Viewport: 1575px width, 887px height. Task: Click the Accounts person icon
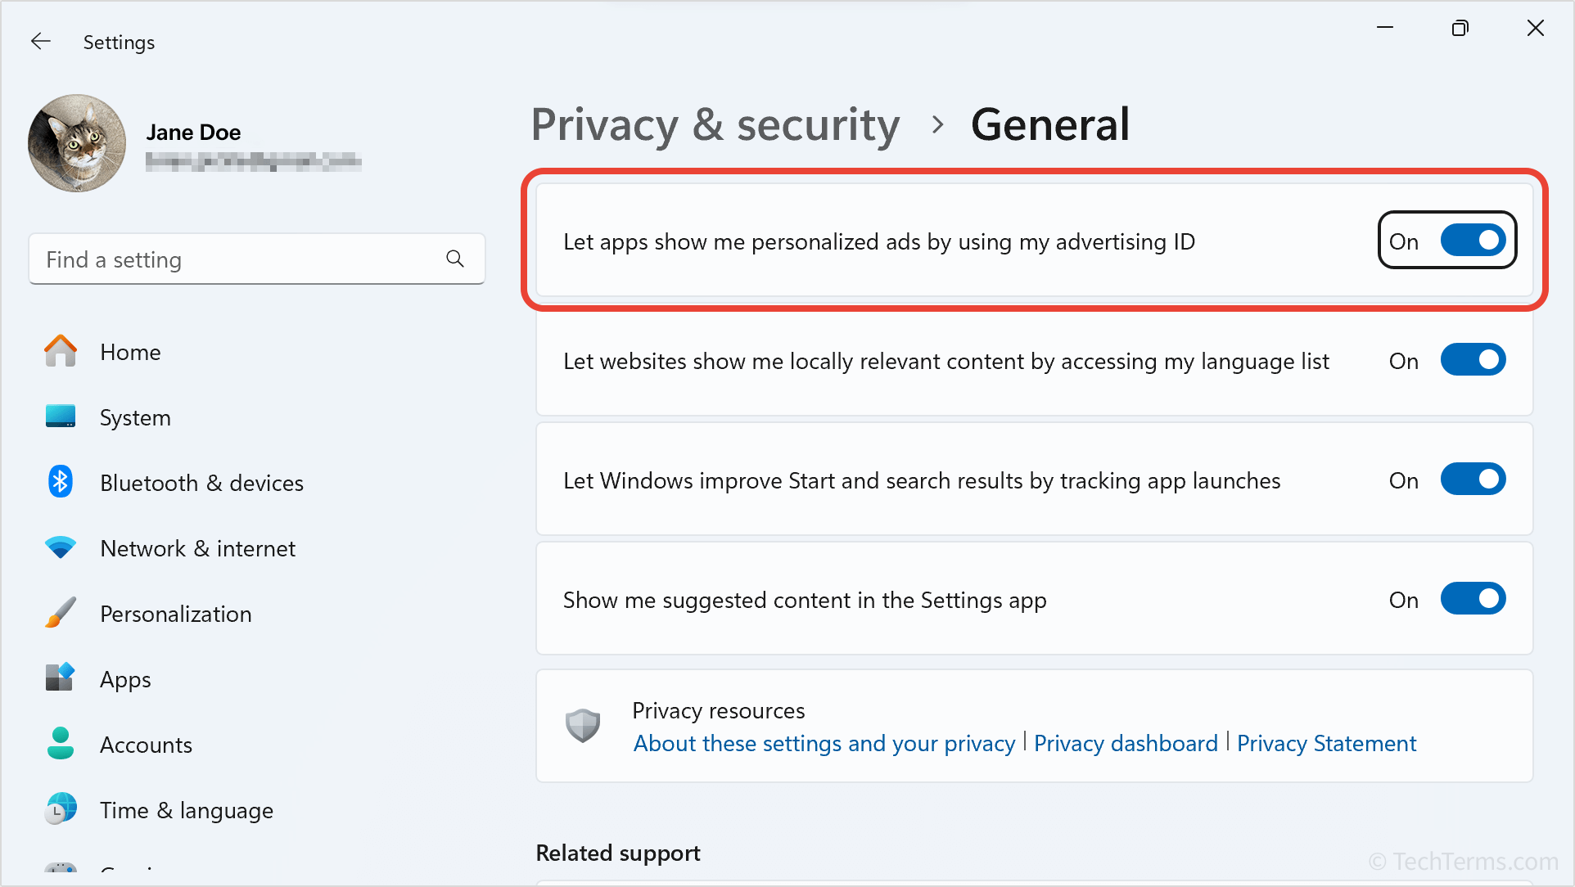[61, 743]
